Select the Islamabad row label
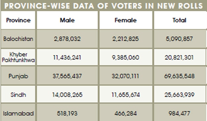 (18, 113)
